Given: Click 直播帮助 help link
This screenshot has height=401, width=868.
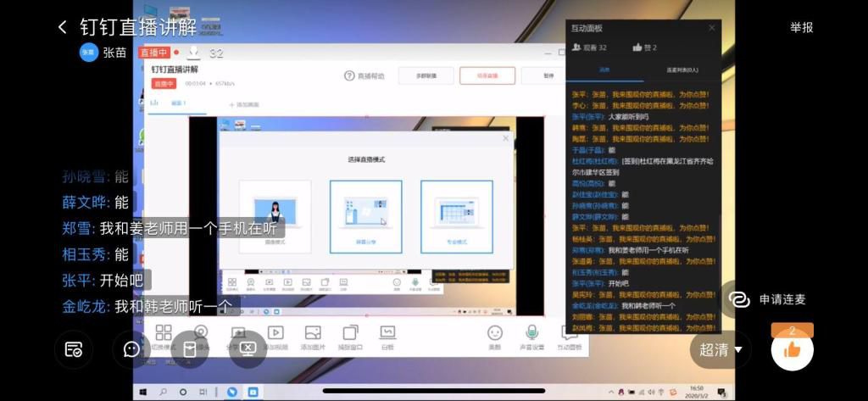Looking at the screenshot, I should pos(364,75).
